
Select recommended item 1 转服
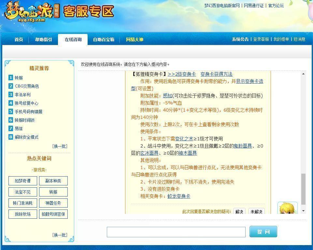pos(19,78)
